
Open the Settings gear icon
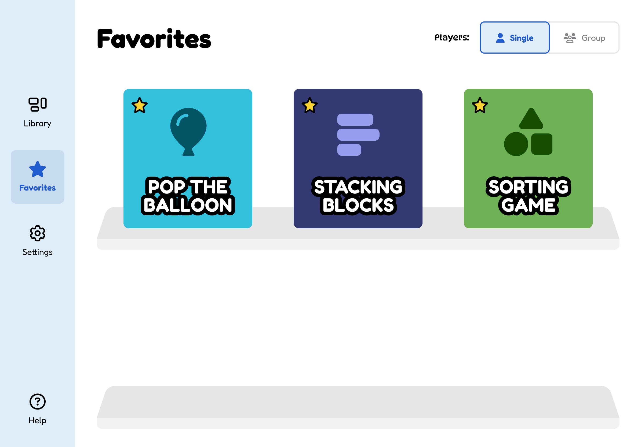(37, 233)
